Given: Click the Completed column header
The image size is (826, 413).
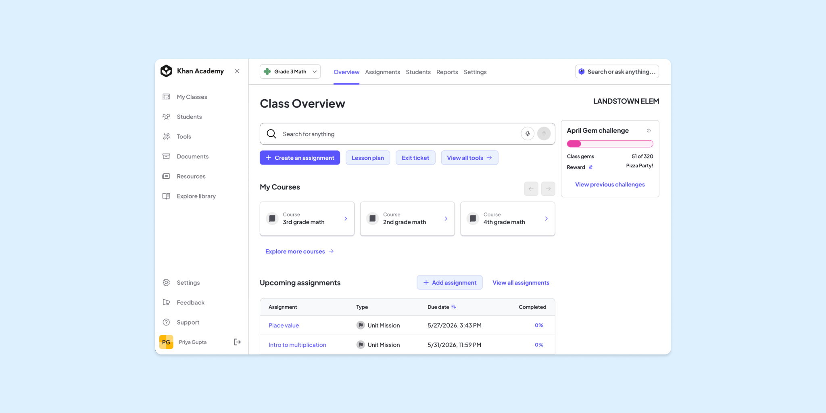Looking at the screenshot, I should [532, 307].
